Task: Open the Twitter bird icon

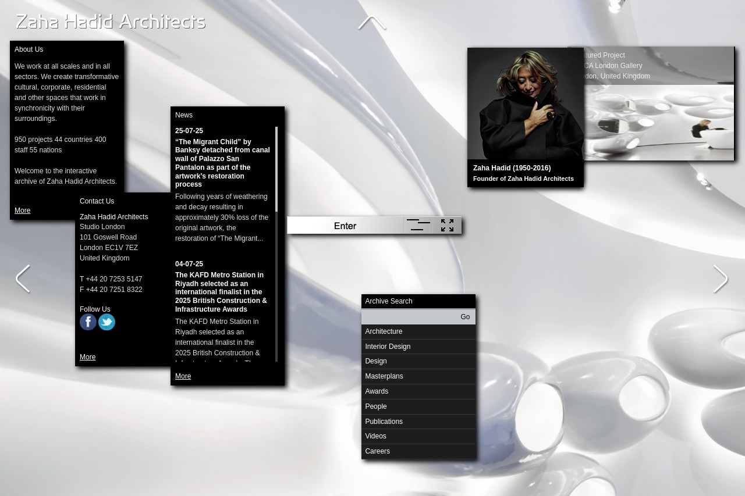Action: point(107,322)
